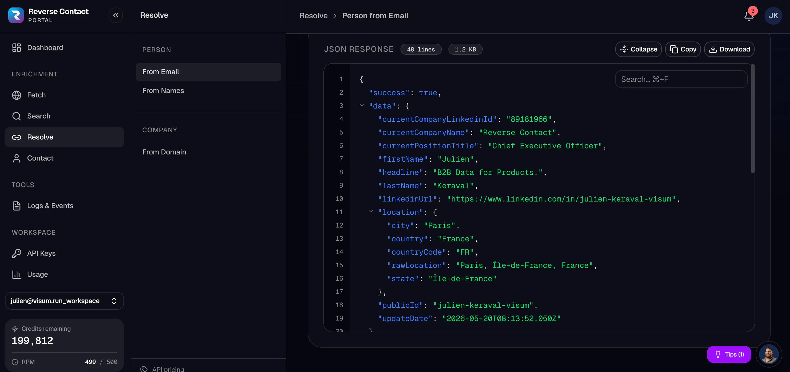790x372 pixels.
Task: Click the "89181966" company ID value
Action: click(529, 119)
